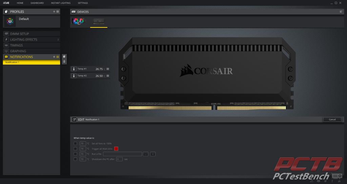Enable 'Set all fans to 100%' checkbox

pos(75,143)
